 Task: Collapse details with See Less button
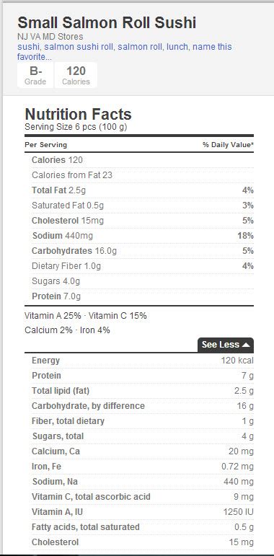tap(226, 345)
